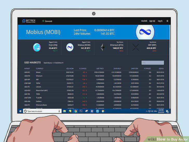189x142 pixels.
Task: Click the microphone icon in taskbar search
Action: tap(59, 111)
